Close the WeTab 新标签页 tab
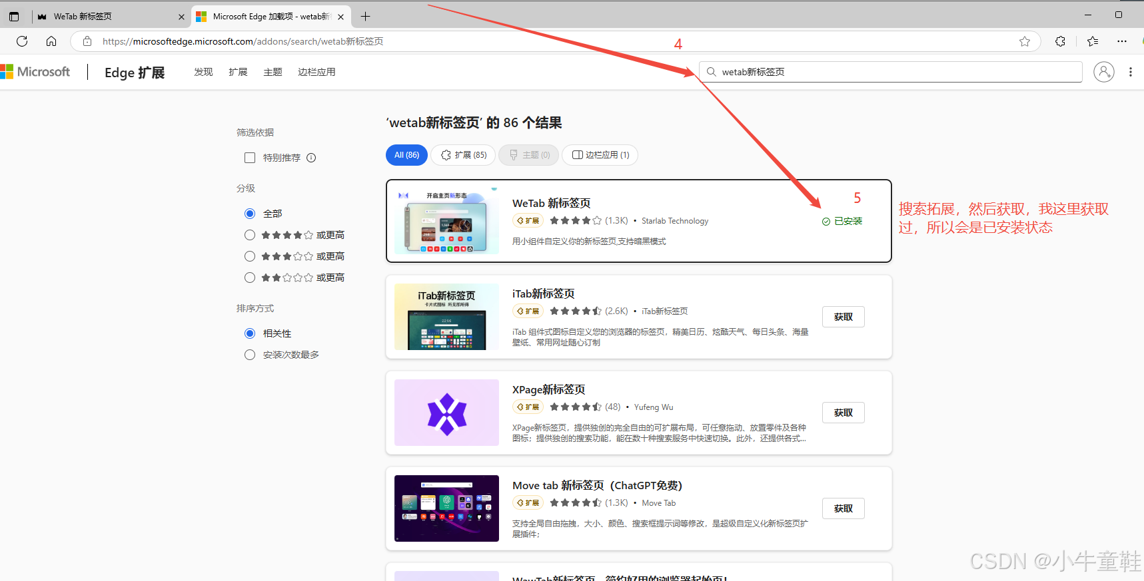 pyautogui.click(x=181, y=17)
